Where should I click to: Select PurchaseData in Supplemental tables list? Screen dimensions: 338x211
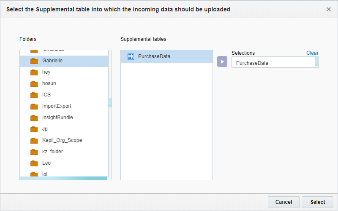click(154, 56)
